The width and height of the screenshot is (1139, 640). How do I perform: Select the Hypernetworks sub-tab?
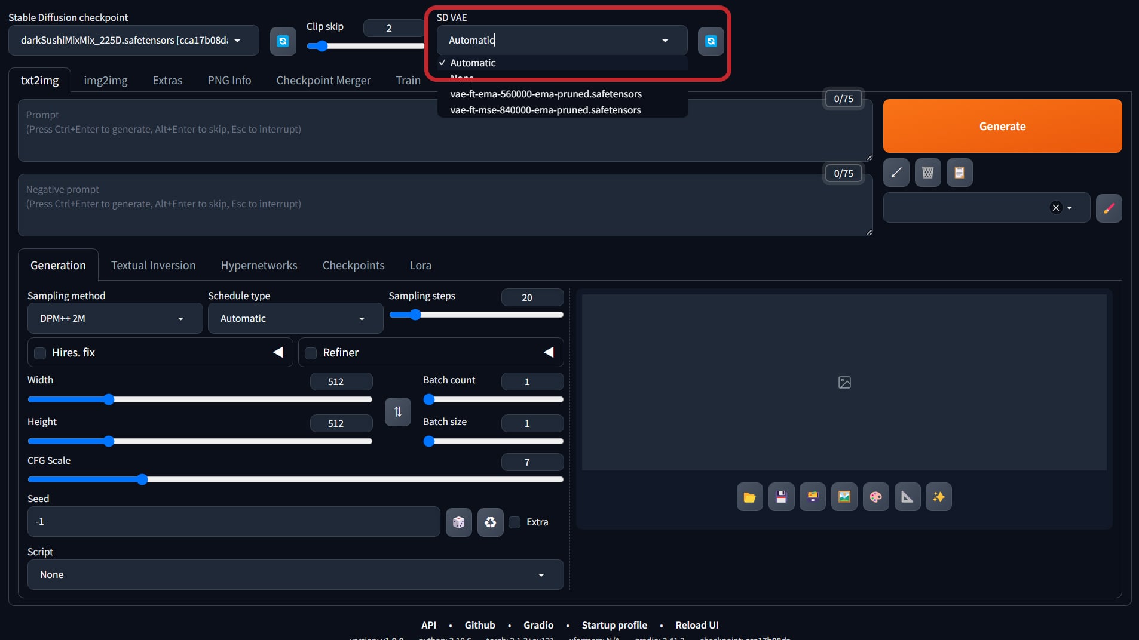(259, 265)
